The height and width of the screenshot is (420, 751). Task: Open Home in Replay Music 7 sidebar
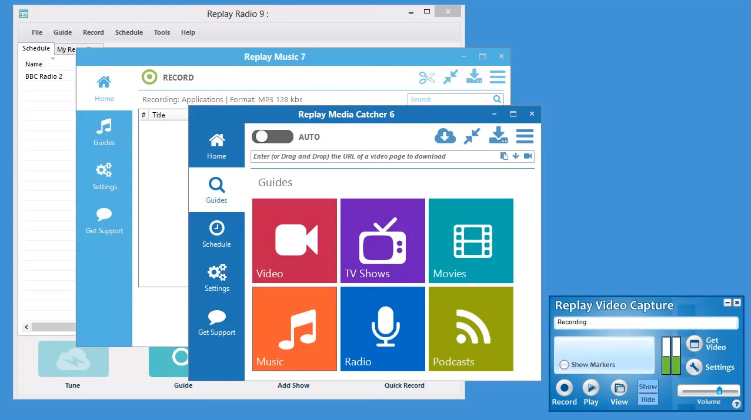coord(104,88)
